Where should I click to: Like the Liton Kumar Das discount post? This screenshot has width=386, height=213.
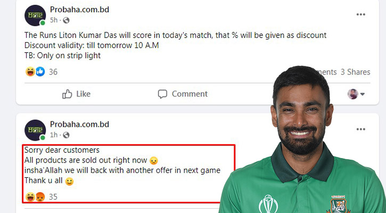coord(76,94)
